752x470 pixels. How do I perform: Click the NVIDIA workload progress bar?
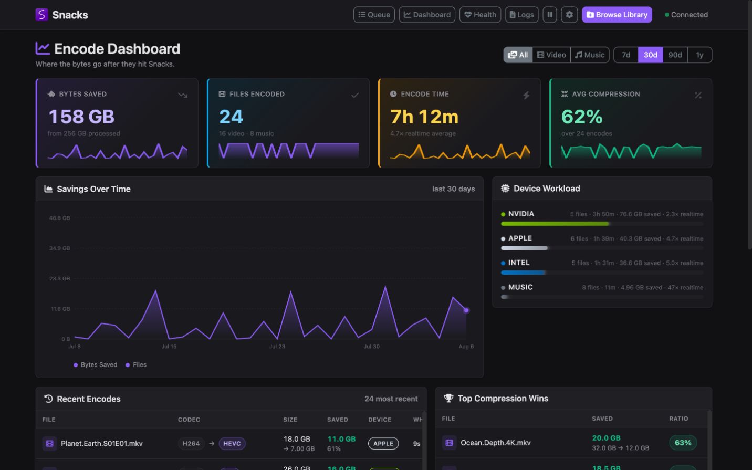click(x=602, y=224)
